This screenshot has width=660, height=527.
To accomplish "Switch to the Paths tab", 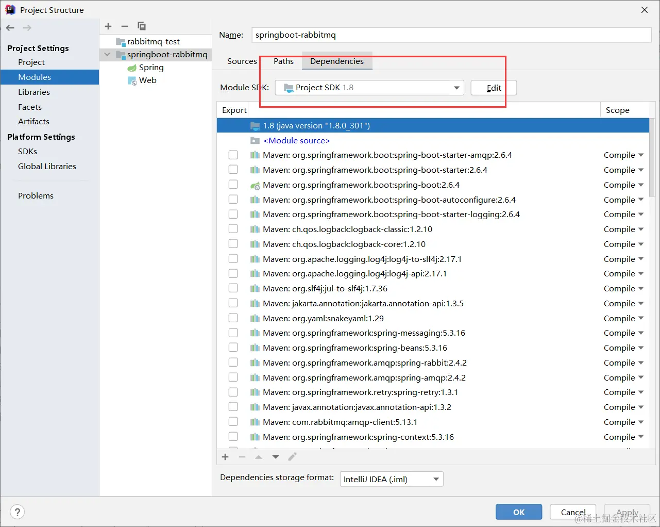I will click(x=283, y=61).
